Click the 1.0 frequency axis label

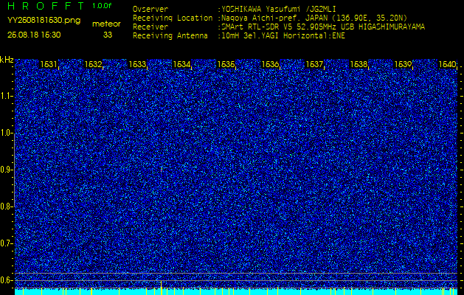click(x=7, y=133)
